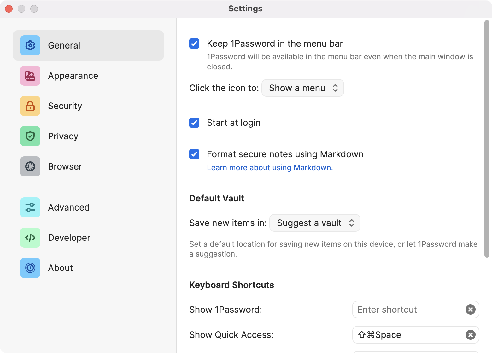The height and width of the screenshot is (353, 492).
Task: Switch to the Security settings section
Action: pos(65,106)
